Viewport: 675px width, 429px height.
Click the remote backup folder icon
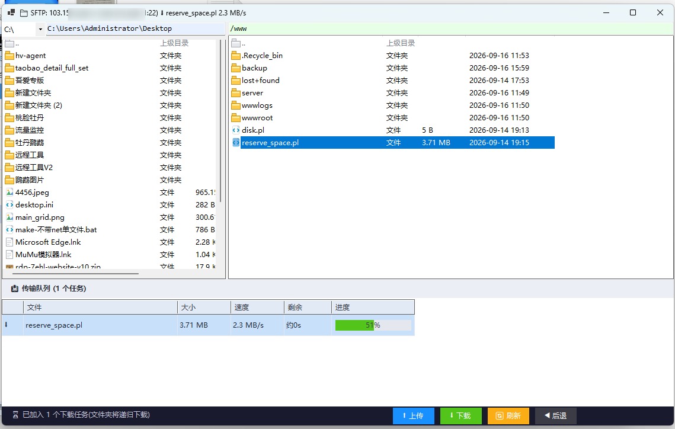[x=235, y=68]
